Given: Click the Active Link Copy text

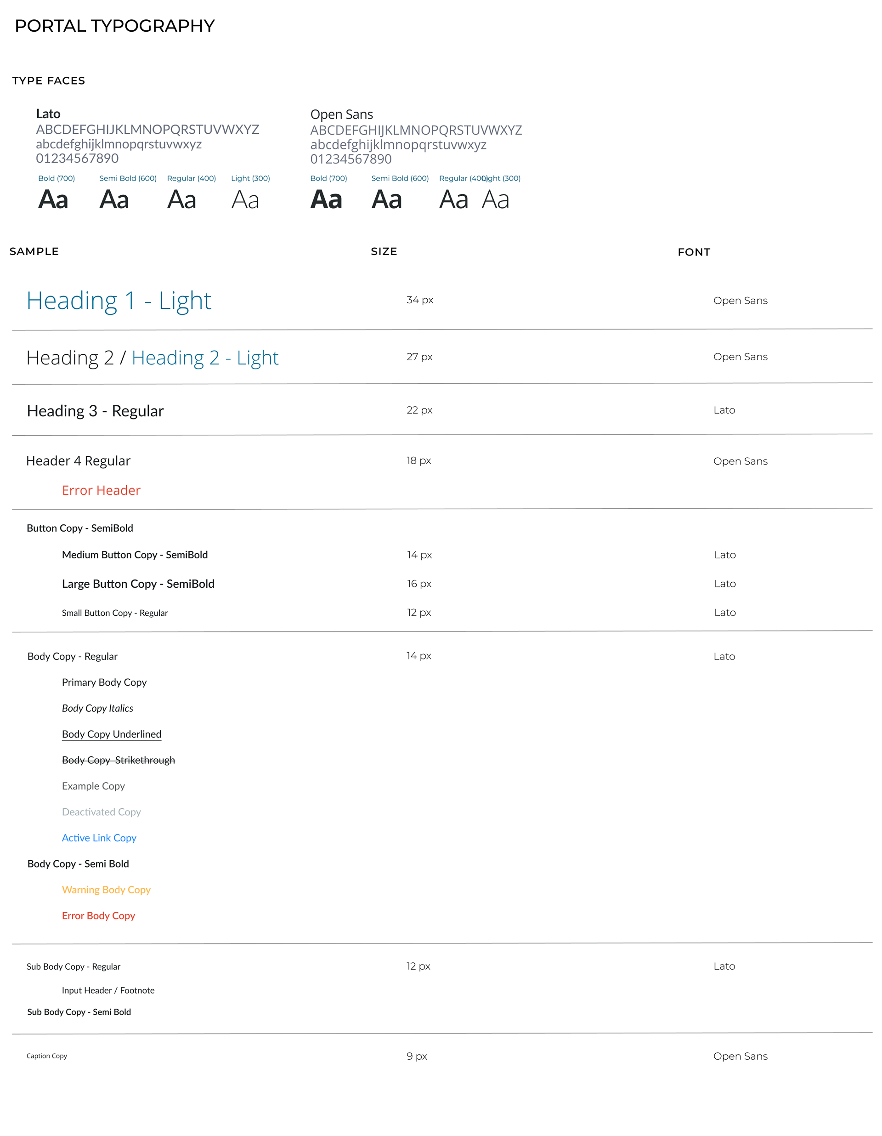Looking at the screenshot, I should [99, 838].
